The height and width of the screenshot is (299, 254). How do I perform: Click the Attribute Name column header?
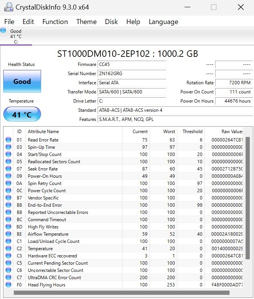pyautogui.click(x=74, y=131)
